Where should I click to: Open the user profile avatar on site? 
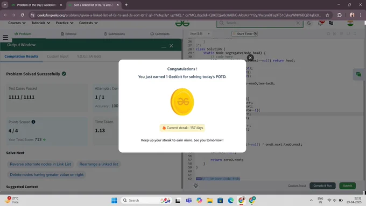(x=350, y=23)
